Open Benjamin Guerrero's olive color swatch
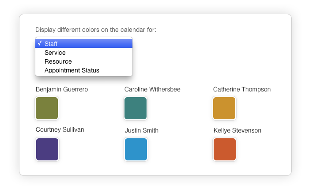The image size is (309, 190). pos(47,108)
